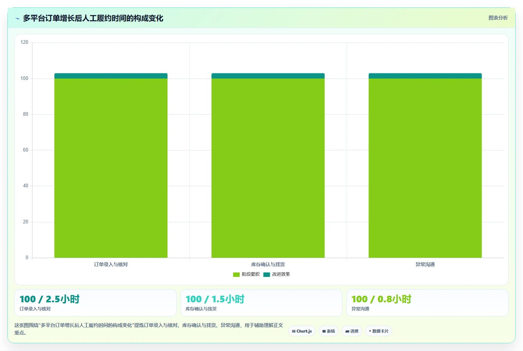
Task: Click the green 异常沟通 bar
Action: (425, 168)
